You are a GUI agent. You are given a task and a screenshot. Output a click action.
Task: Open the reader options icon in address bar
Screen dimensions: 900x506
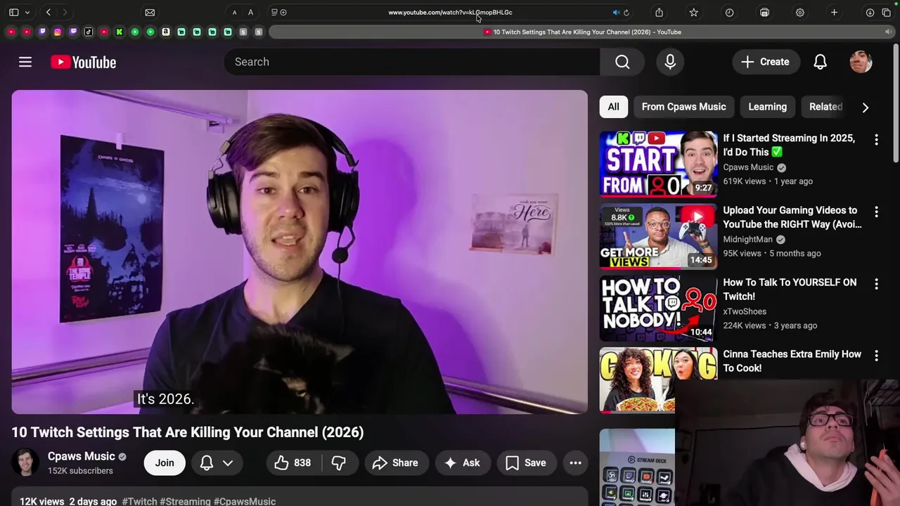click(x=274, y=12)
